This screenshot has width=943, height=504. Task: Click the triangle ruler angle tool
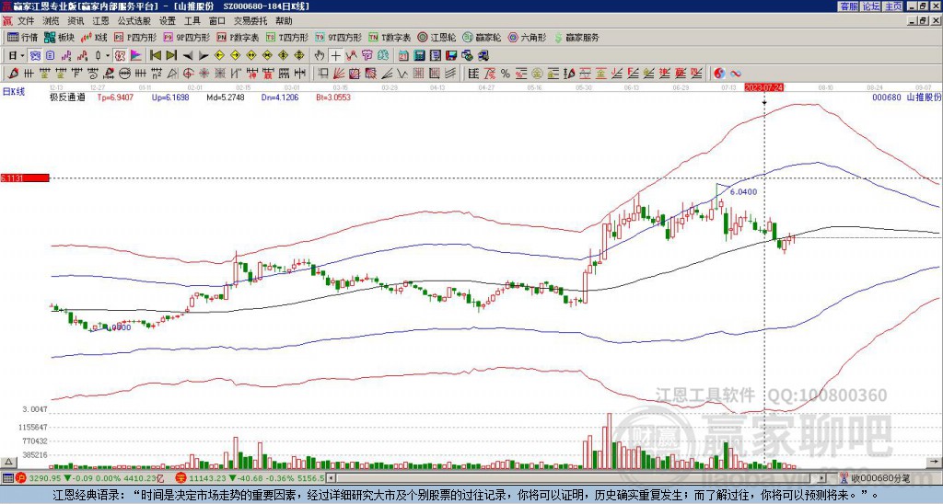(x=172, y=74)
